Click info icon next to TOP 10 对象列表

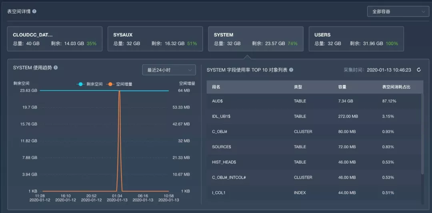pyautogui.click(x=291, y=70)
